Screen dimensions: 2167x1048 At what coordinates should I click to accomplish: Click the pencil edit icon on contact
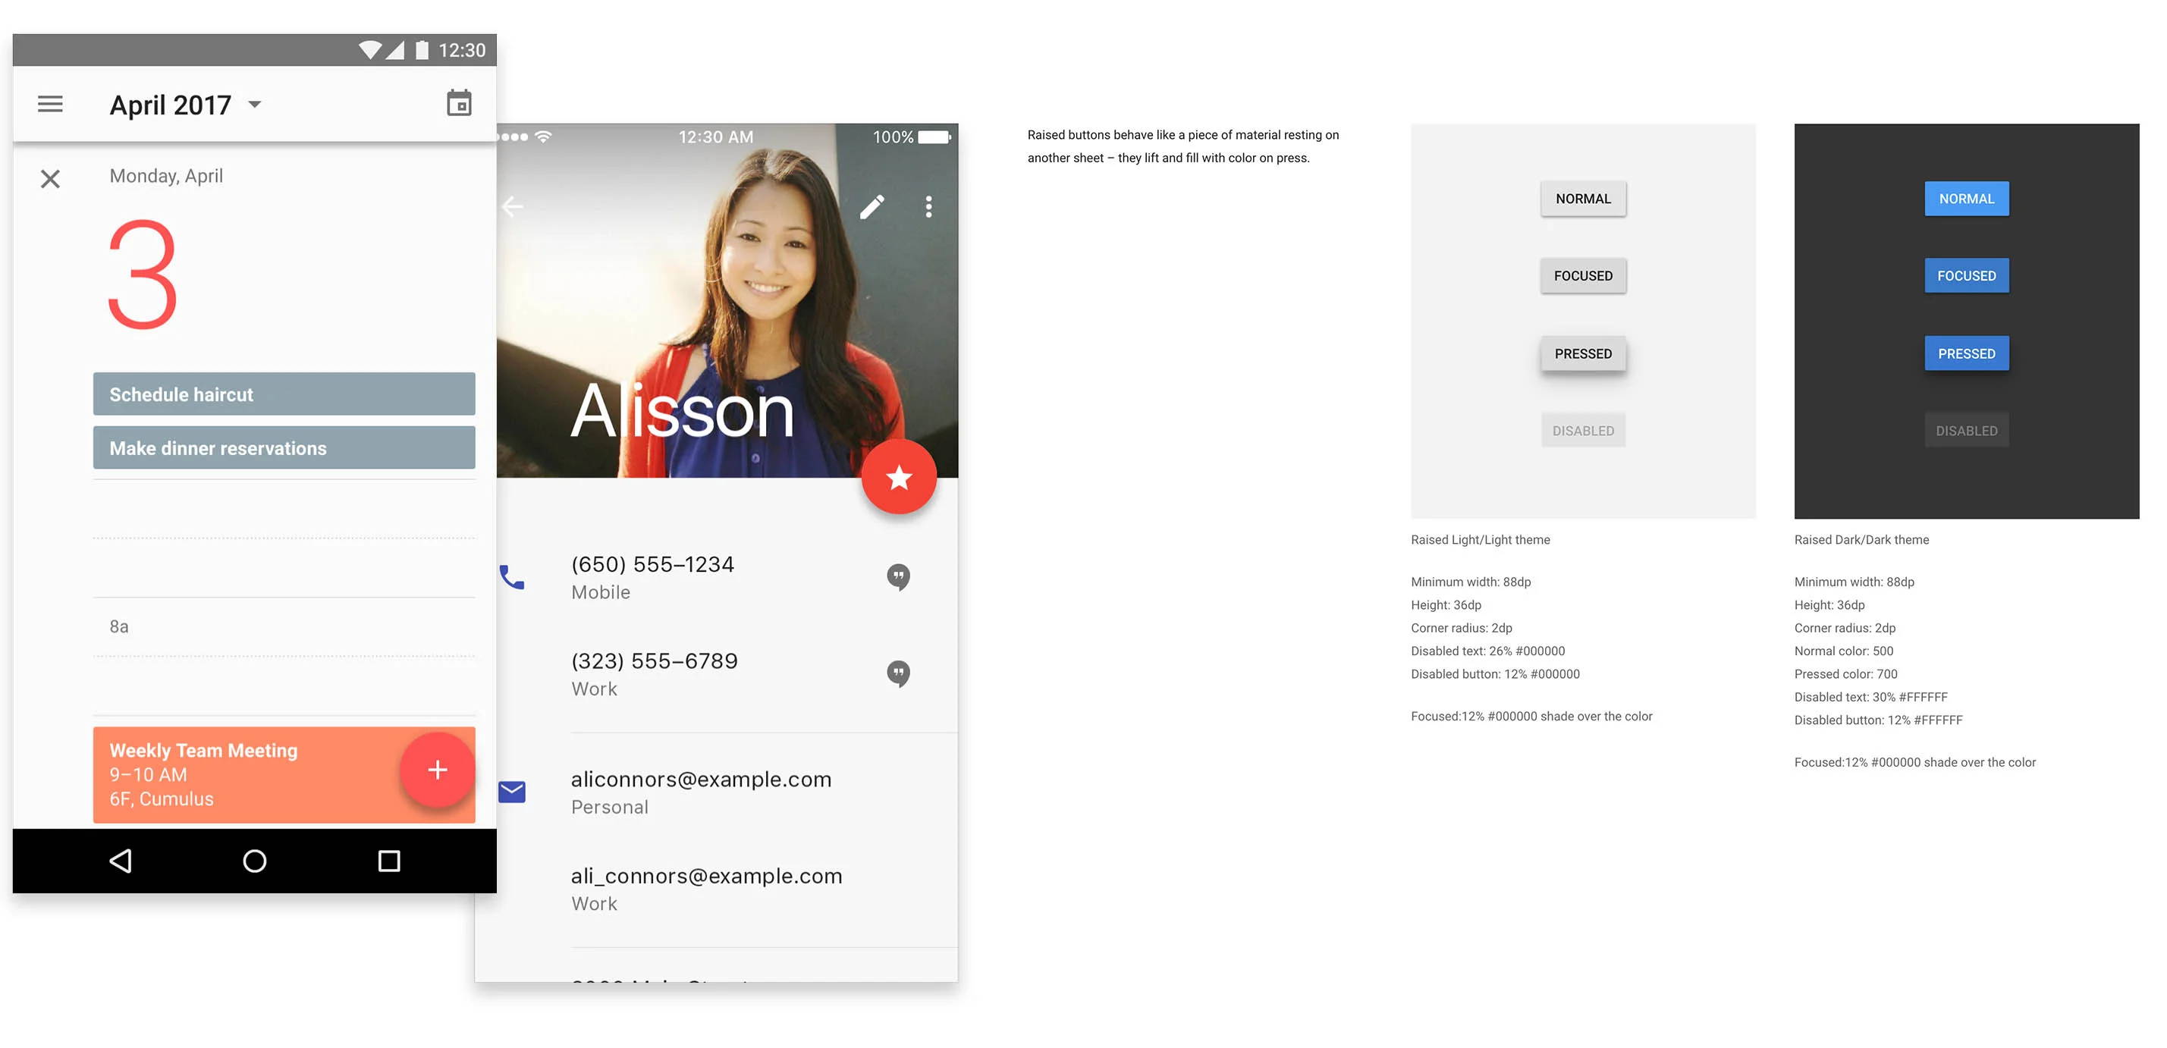pos(872,207)
